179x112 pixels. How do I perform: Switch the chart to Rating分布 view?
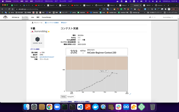[x=71, y=97]
